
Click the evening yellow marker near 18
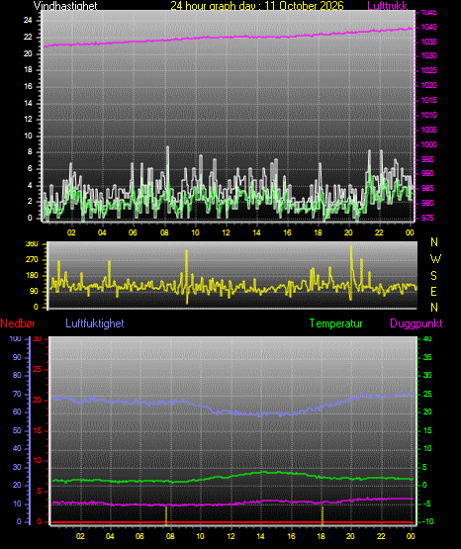click(323, 515)
